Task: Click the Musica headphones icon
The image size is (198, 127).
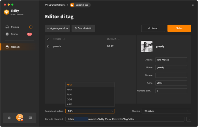Action: [7, 27]
